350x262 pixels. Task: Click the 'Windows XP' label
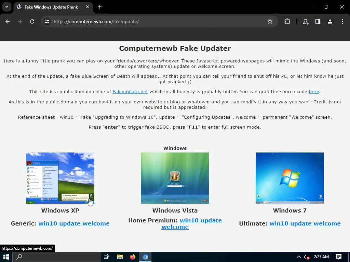60,210
